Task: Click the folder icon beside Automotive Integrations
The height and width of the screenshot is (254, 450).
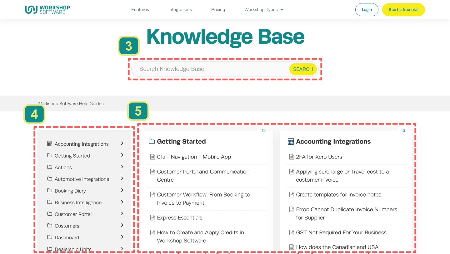Action: (50, 178)
